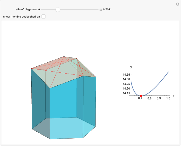Screen dimensions: 181x146
Task: Click the d axis label on the plot
Action: (174, 95)
